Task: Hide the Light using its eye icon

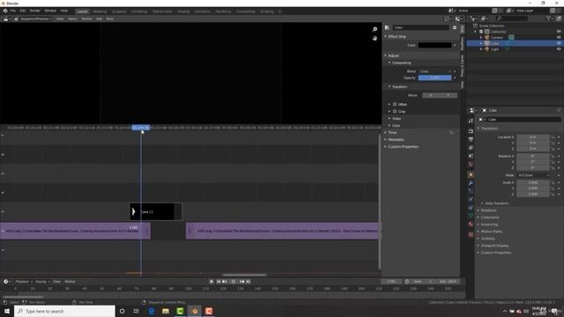Action: tap(559, 49)
